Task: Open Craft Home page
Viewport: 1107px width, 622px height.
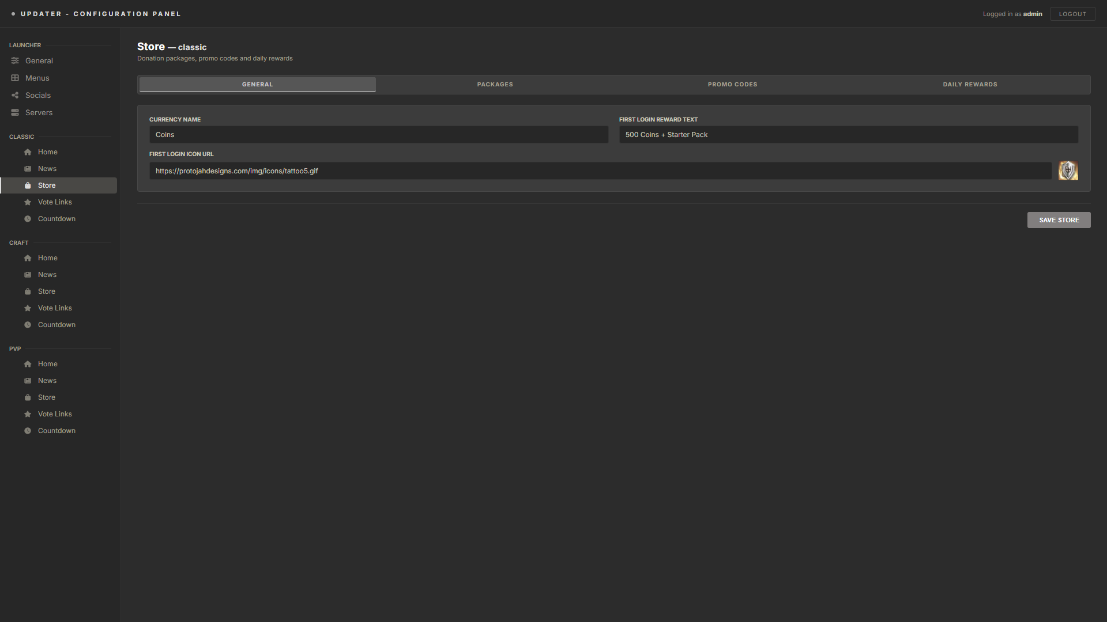Action: pyautogui.click(x=58, y=258)
